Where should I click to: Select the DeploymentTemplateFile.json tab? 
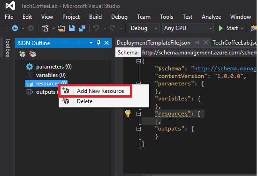(x=153, y=43)
